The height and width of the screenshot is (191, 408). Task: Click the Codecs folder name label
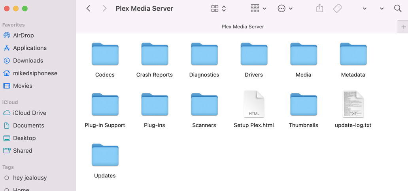coord(105,75)
